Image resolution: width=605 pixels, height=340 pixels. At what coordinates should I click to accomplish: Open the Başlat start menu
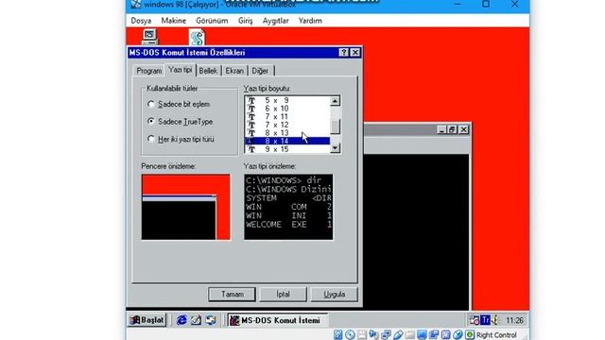147,320
